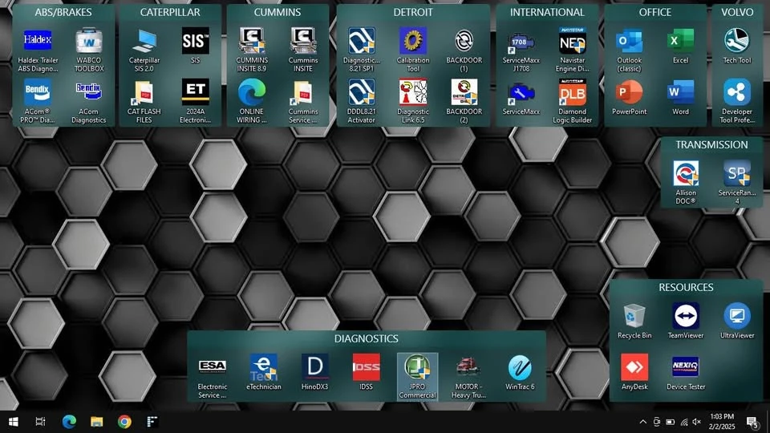This screenshot has height=433, width=770.
Task: Select BACKDOOR (2) shortcut
Action: click(x=464, y=101)
